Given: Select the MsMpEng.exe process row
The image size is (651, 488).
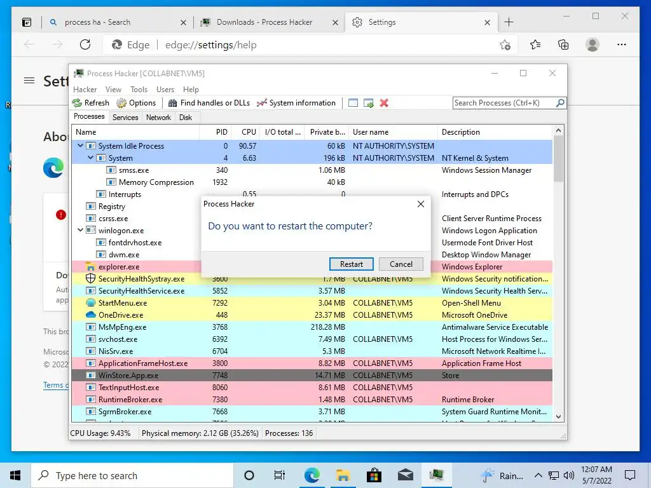Looking at the screenshot, I should (312, 327).
